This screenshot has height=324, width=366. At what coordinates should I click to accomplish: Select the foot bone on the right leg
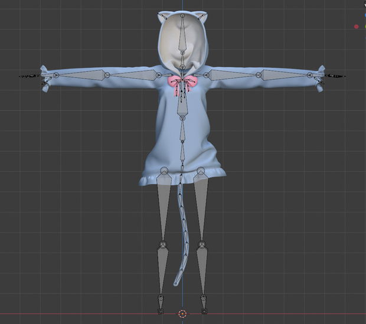(204, 304)
